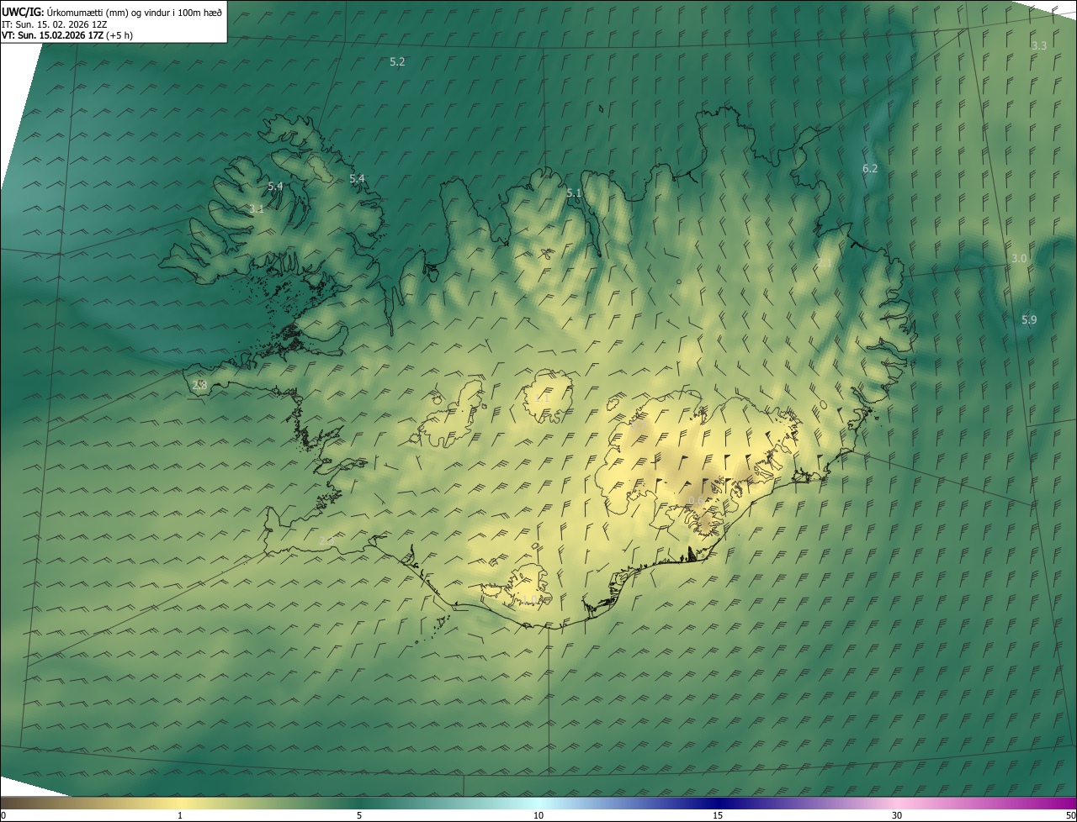Click the '10' tick on the colour scale

pyautogui.click(x=538, y=815)
